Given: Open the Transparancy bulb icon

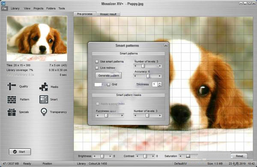Looking at the screenshot, I should tap(44, 112).
